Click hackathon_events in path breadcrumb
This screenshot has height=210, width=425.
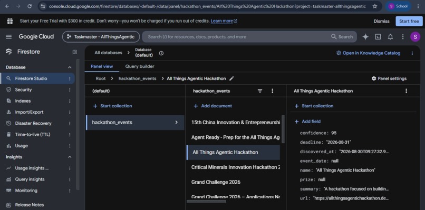pos(138,78)
